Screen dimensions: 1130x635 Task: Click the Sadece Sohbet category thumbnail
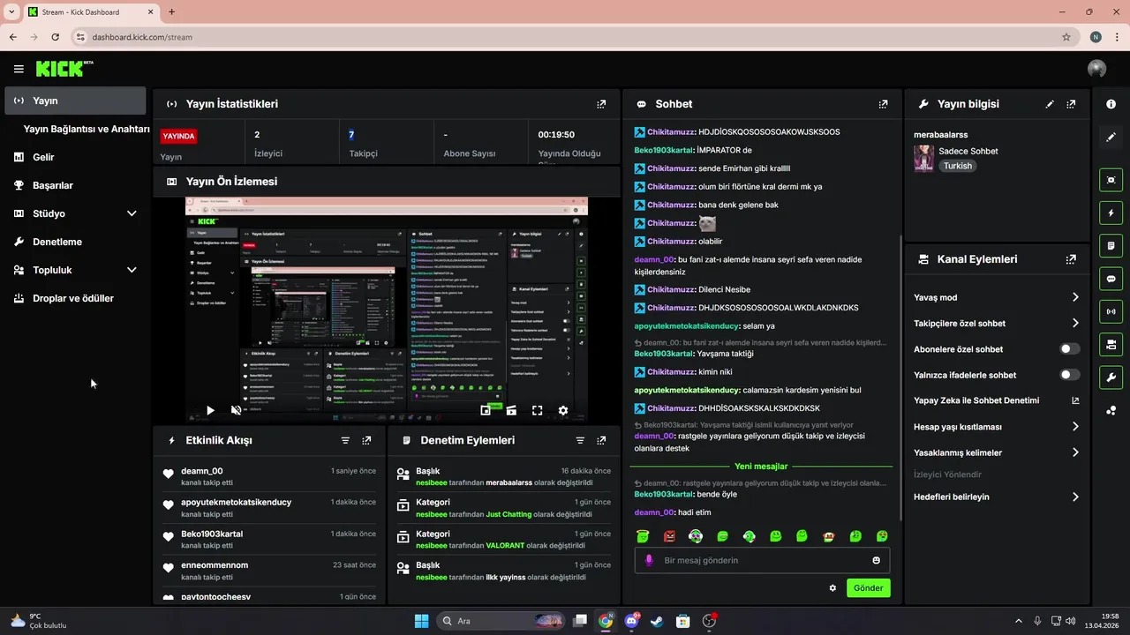(x=923, y=158)
